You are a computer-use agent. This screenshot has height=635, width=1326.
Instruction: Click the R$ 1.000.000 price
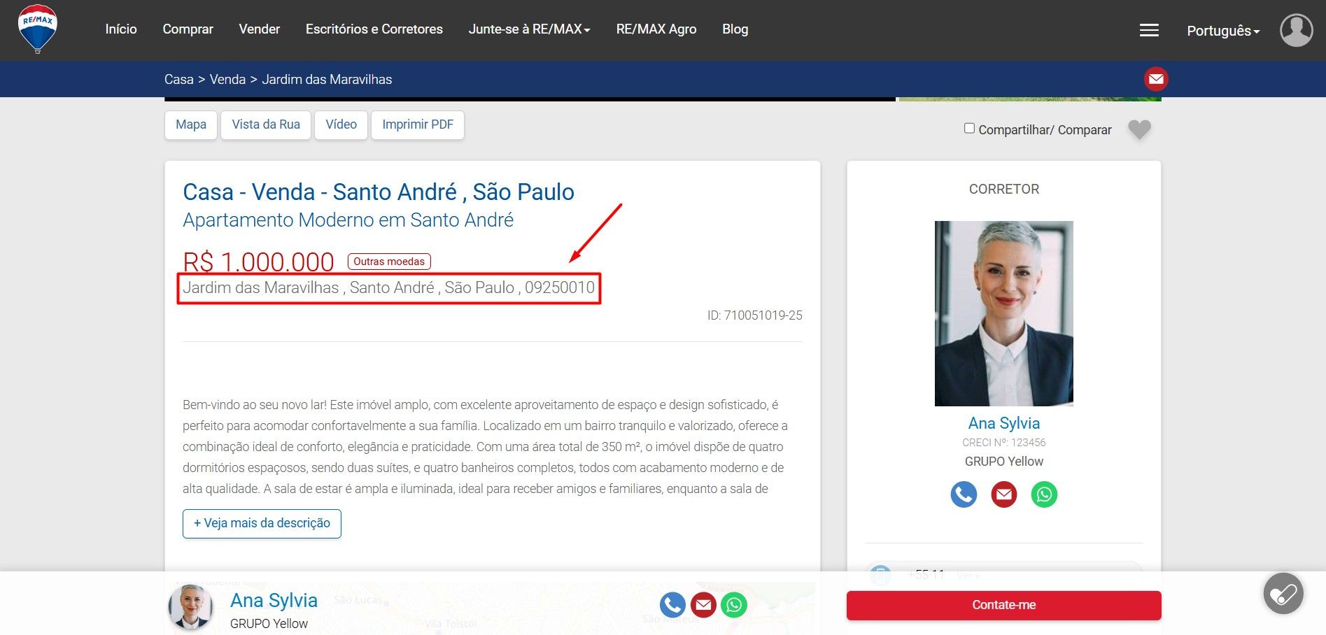[258, 262]
